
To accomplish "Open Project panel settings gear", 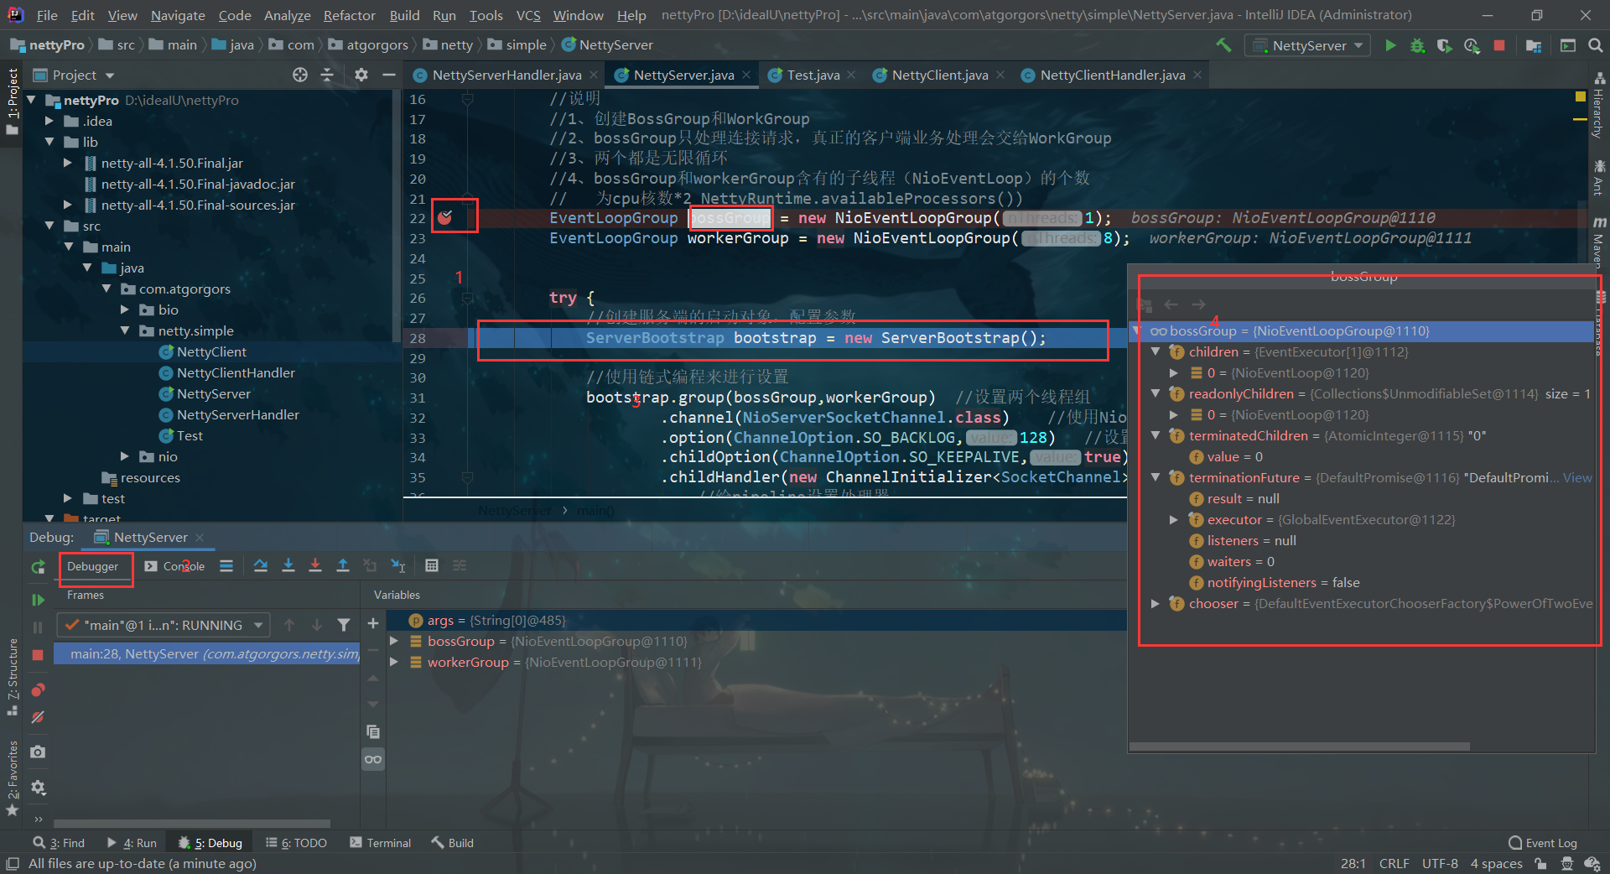I will coord(361,75).
